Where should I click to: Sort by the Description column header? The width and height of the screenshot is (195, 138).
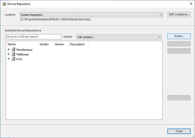[x=77, y=44]
